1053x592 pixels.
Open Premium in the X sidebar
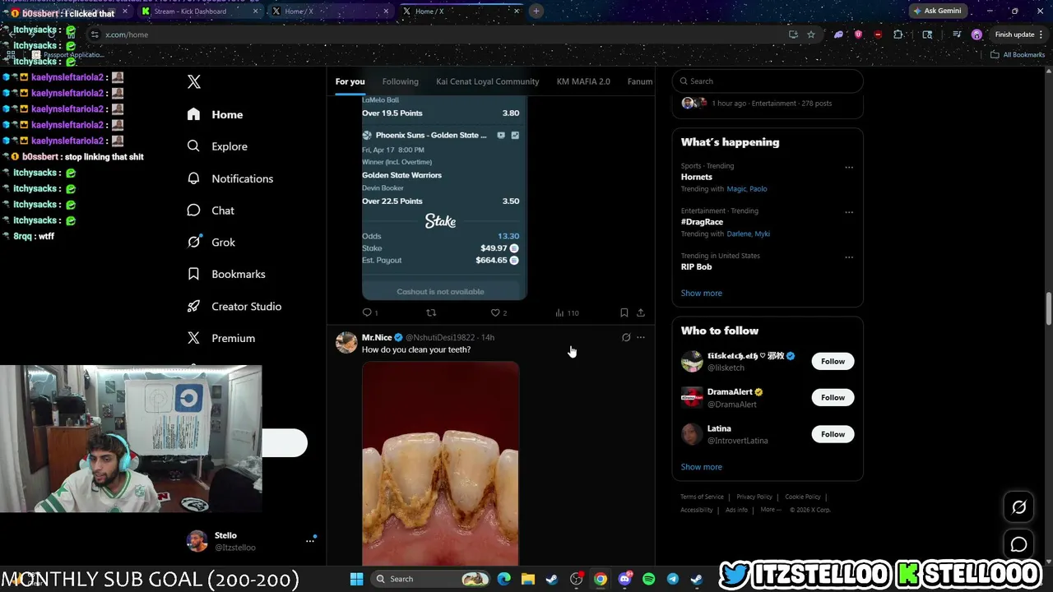[220, 338]
